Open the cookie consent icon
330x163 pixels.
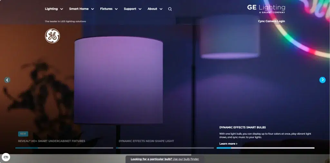[x=6, y=157]
